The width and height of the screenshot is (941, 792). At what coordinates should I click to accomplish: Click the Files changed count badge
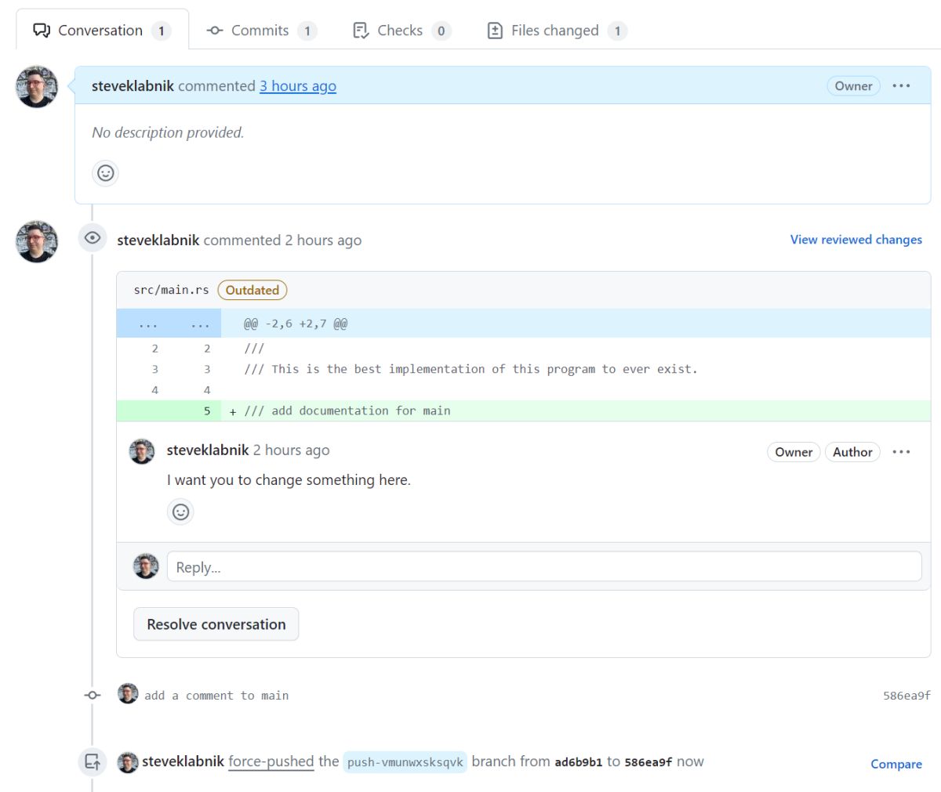tap(618, 31)
